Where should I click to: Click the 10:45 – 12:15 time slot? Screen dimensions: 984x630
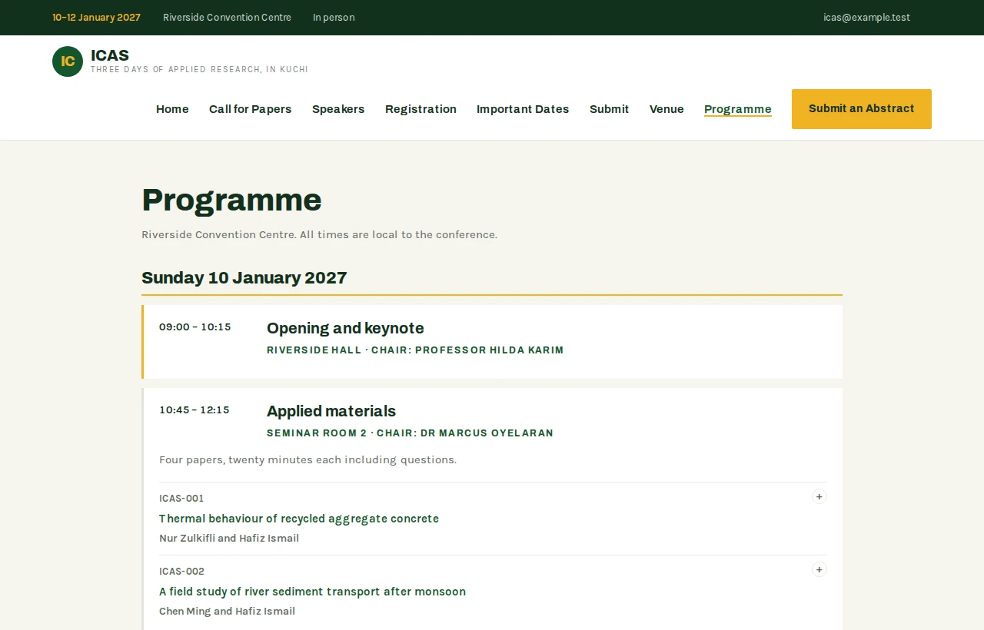(194, 410)
